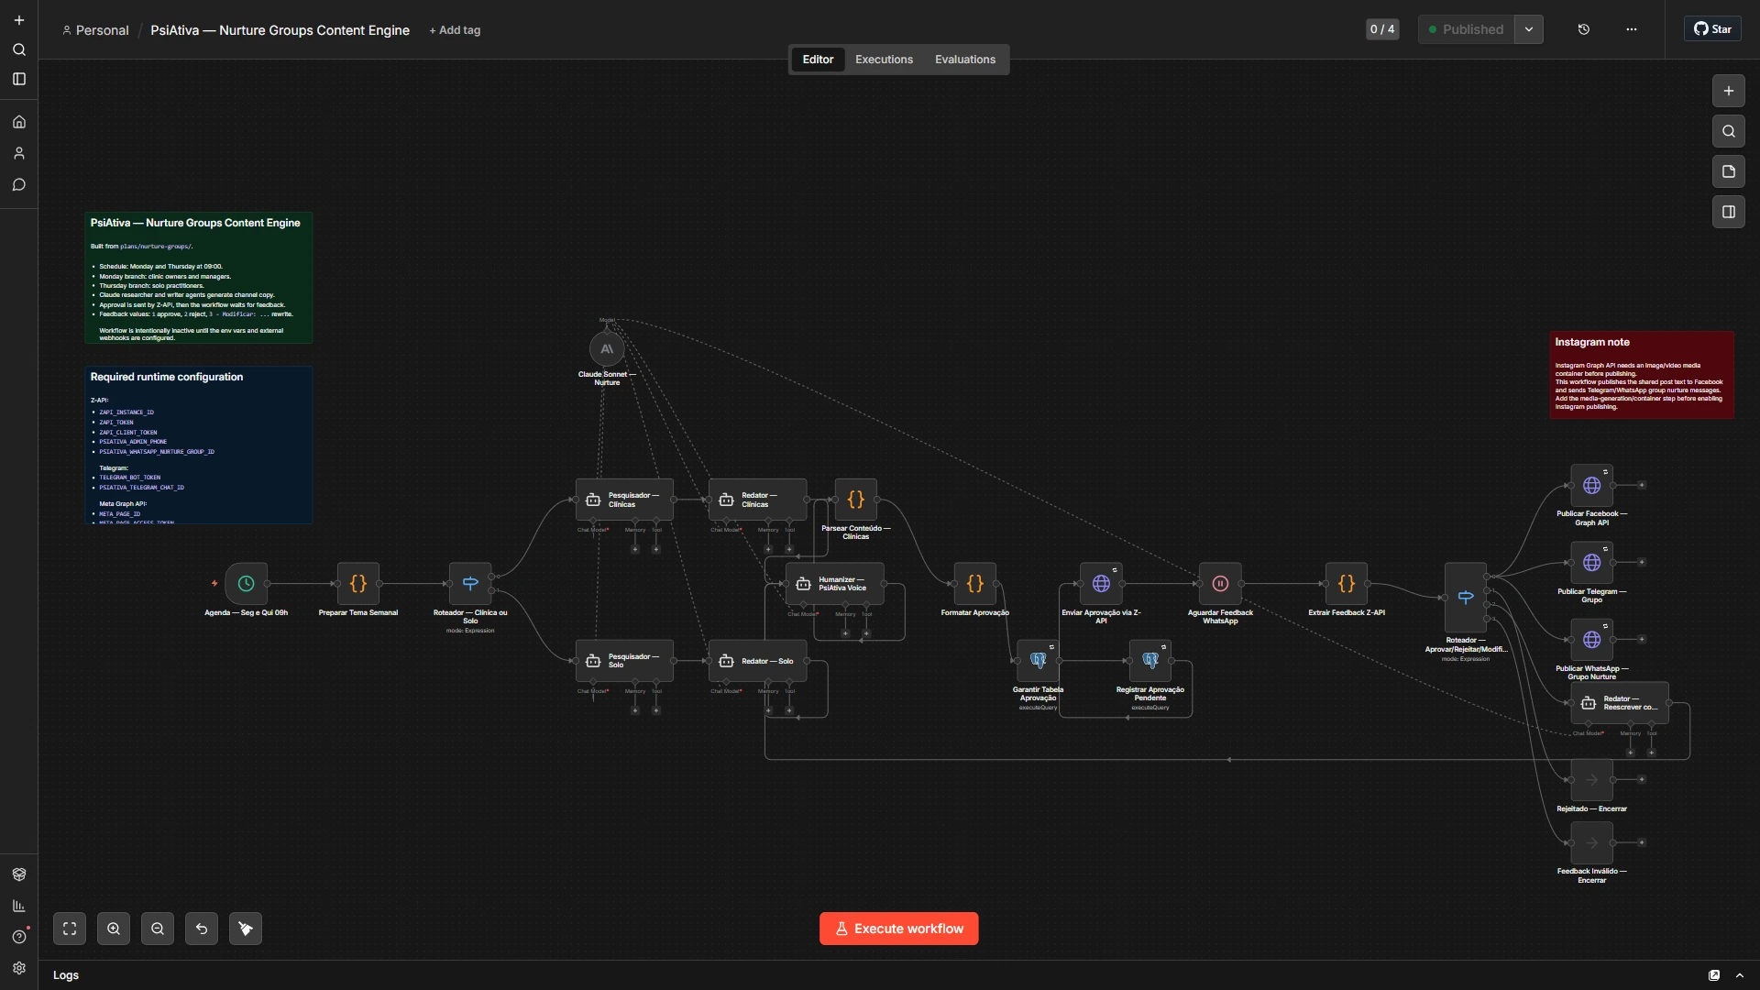Select the Redator Reescrever agent node

(1620, 703)
